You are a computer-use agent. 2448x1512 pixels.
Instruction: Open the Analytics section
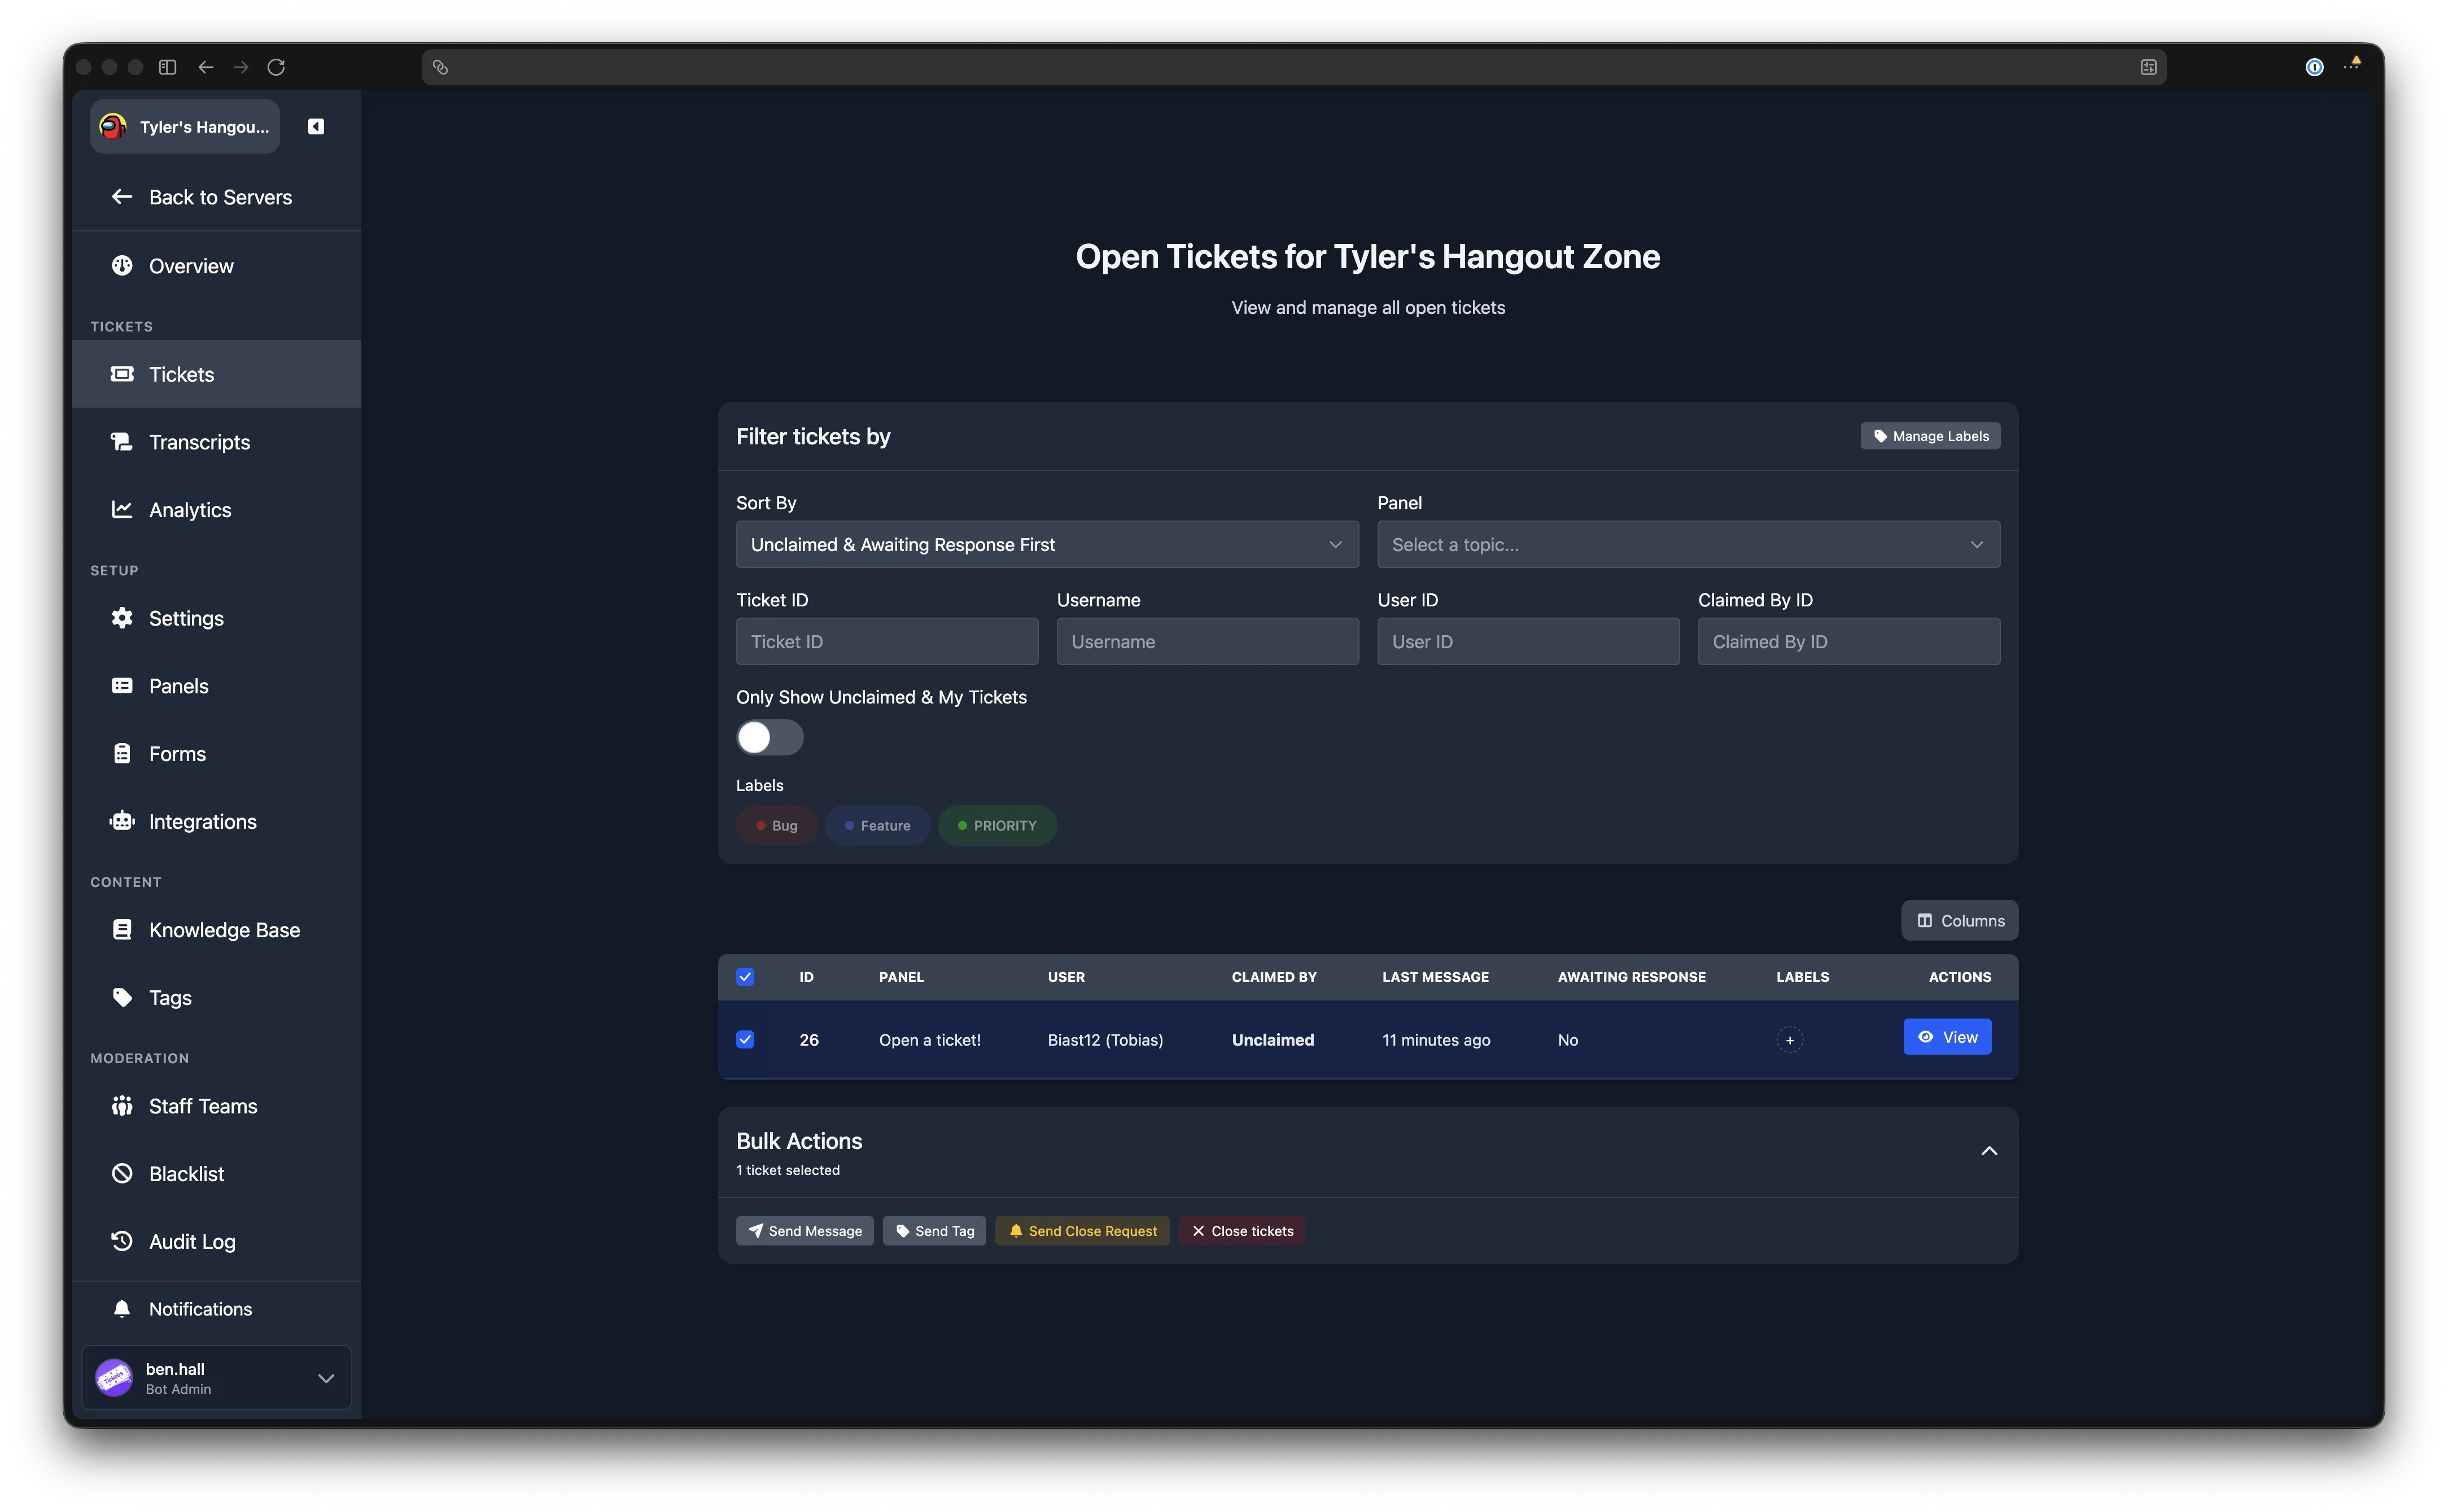point(217,510)
